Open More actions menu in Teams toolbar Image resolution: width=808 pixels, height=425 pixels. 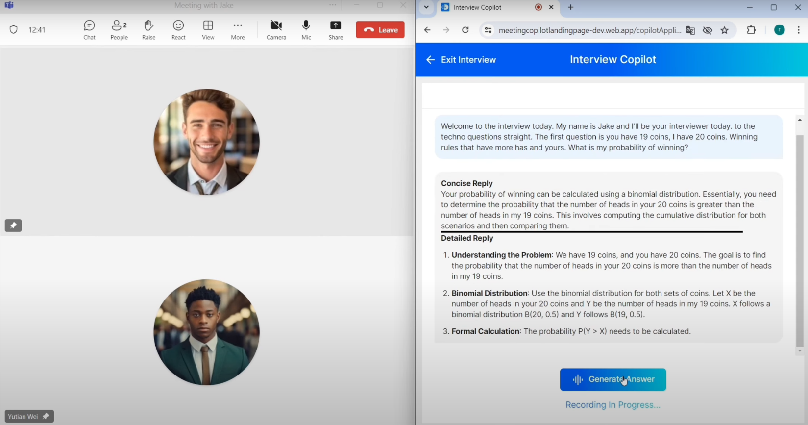(x=238, y=30)
